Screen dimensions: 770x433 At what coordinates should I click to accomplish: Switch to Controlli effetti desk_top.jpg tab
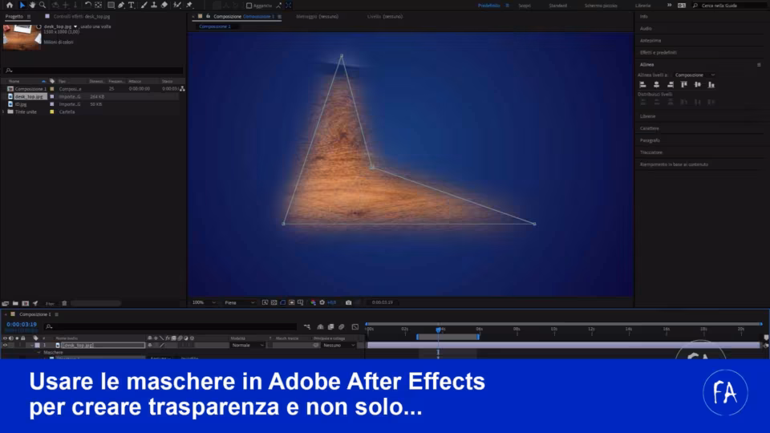(x=82, y=16)
